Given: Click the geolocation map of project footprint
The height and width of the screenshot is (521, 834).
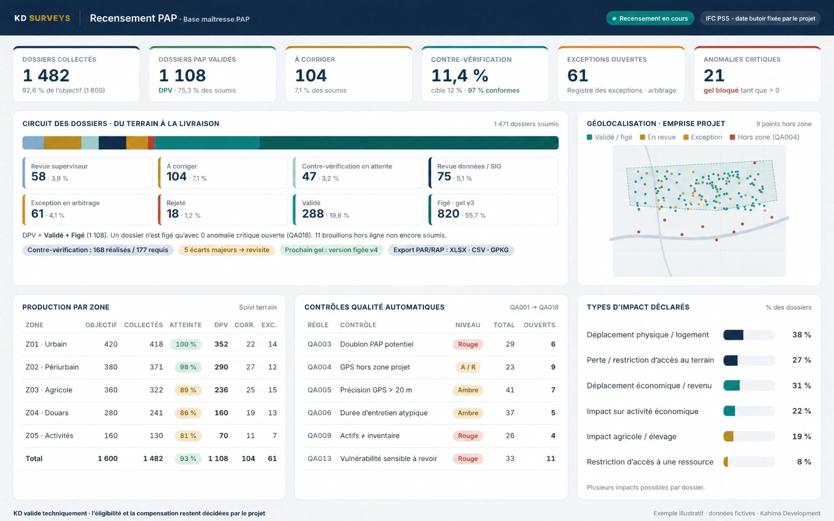Looking at the screenshot, I should click(699, 211).
